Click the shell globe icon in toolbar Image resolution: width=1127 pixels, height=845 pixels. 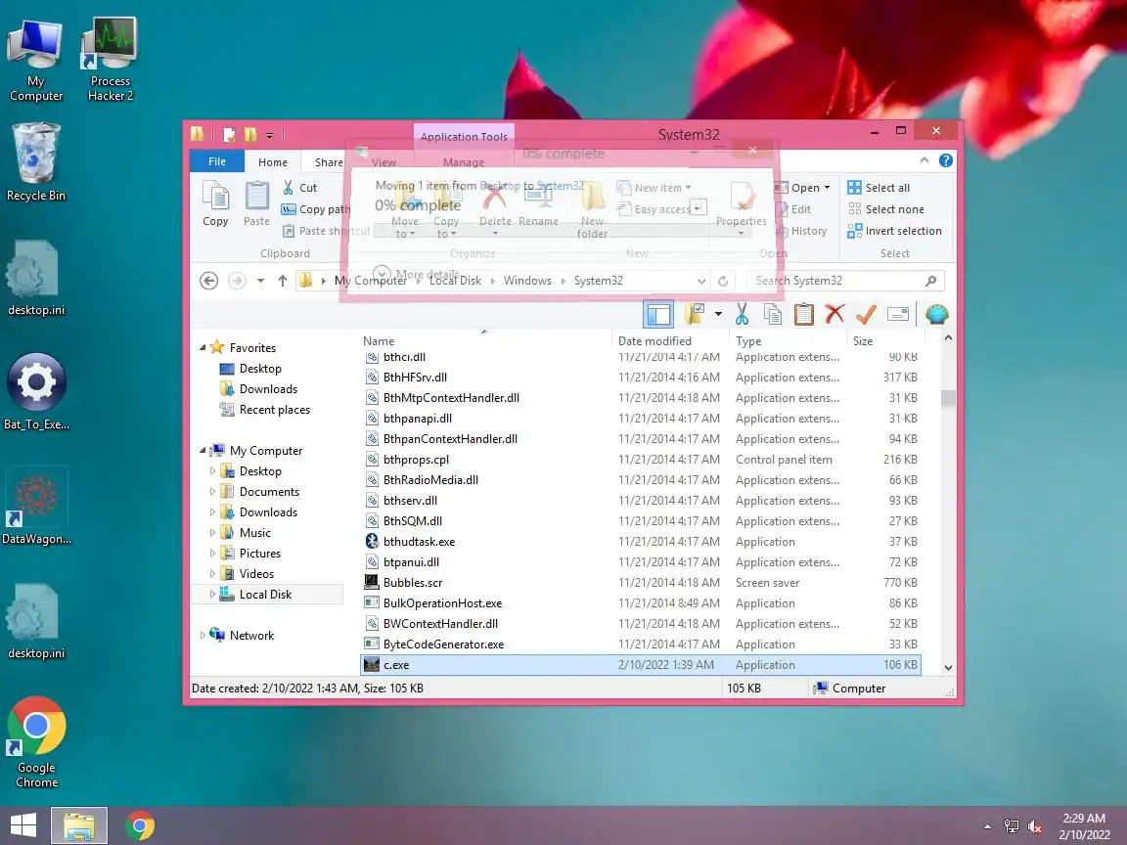click(x=936, y=314)
